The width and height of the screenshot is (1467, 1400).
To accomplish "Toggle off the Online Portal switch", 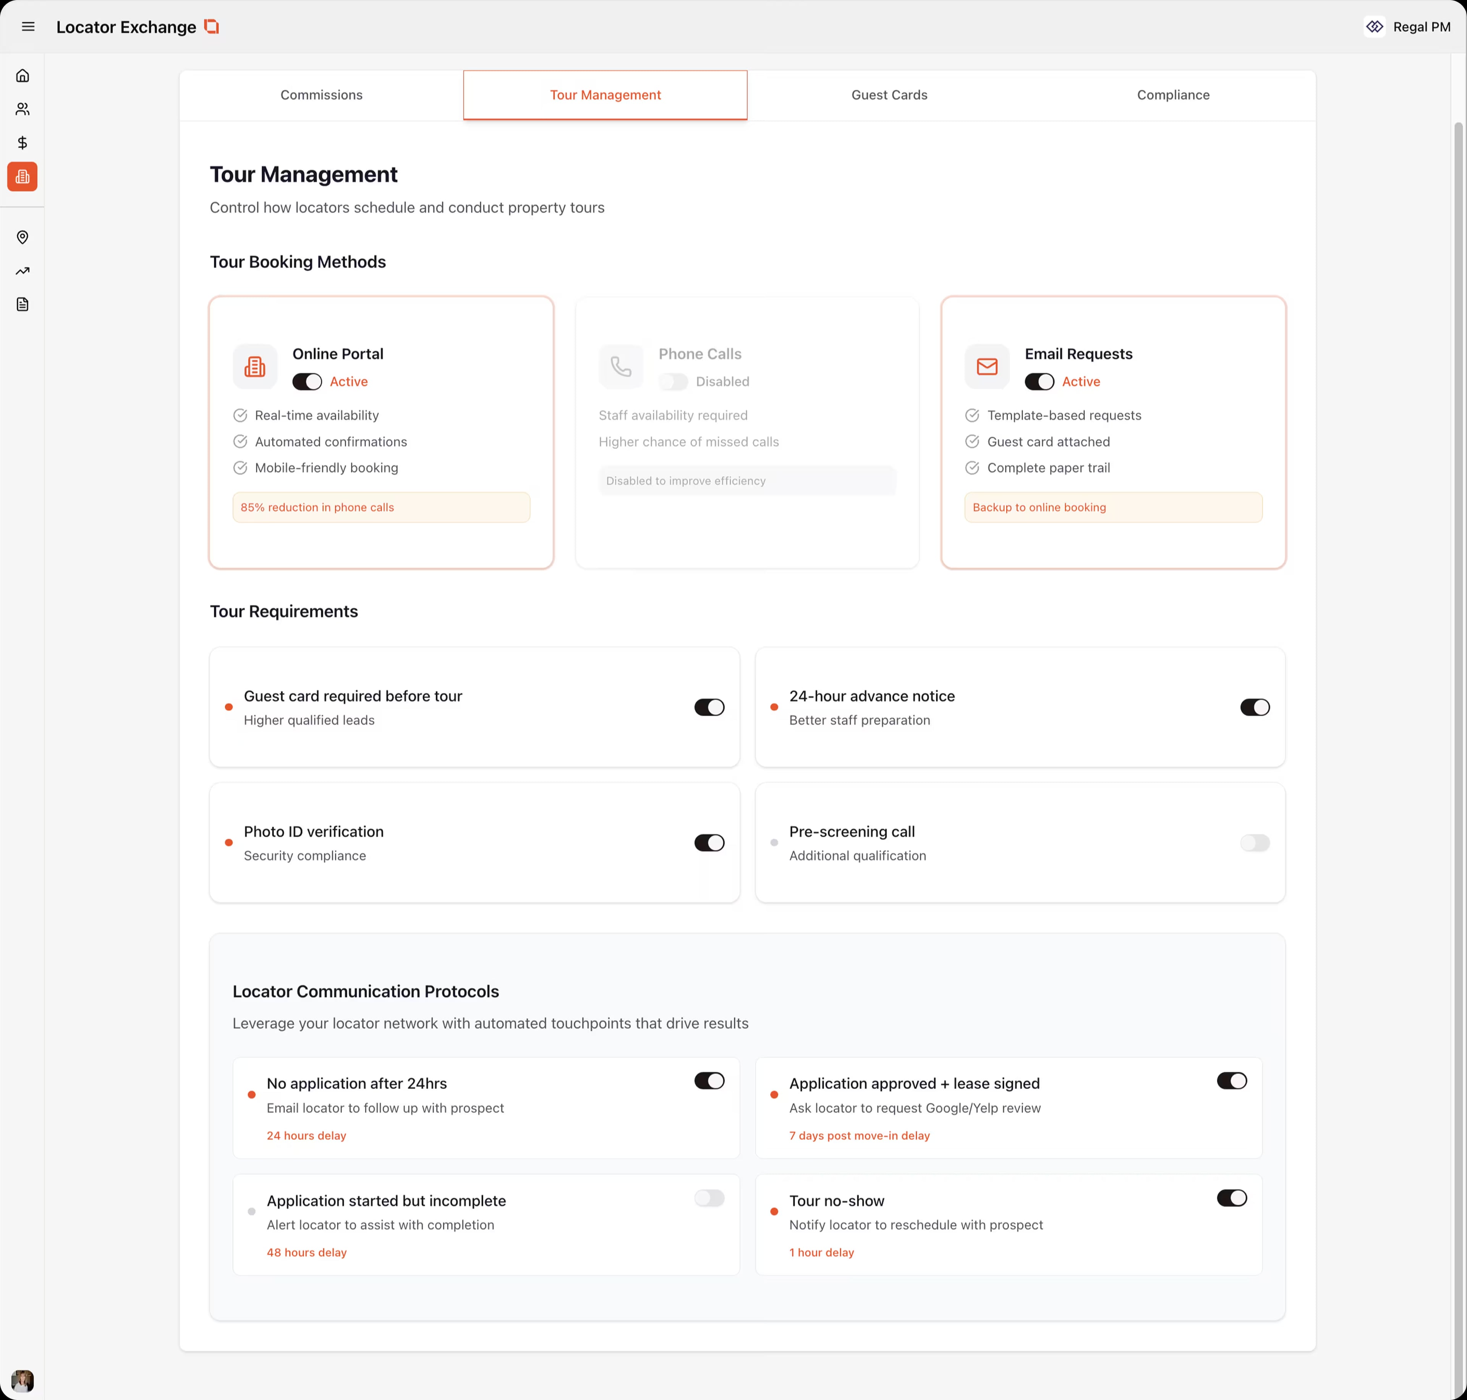I will pos(307,381).
